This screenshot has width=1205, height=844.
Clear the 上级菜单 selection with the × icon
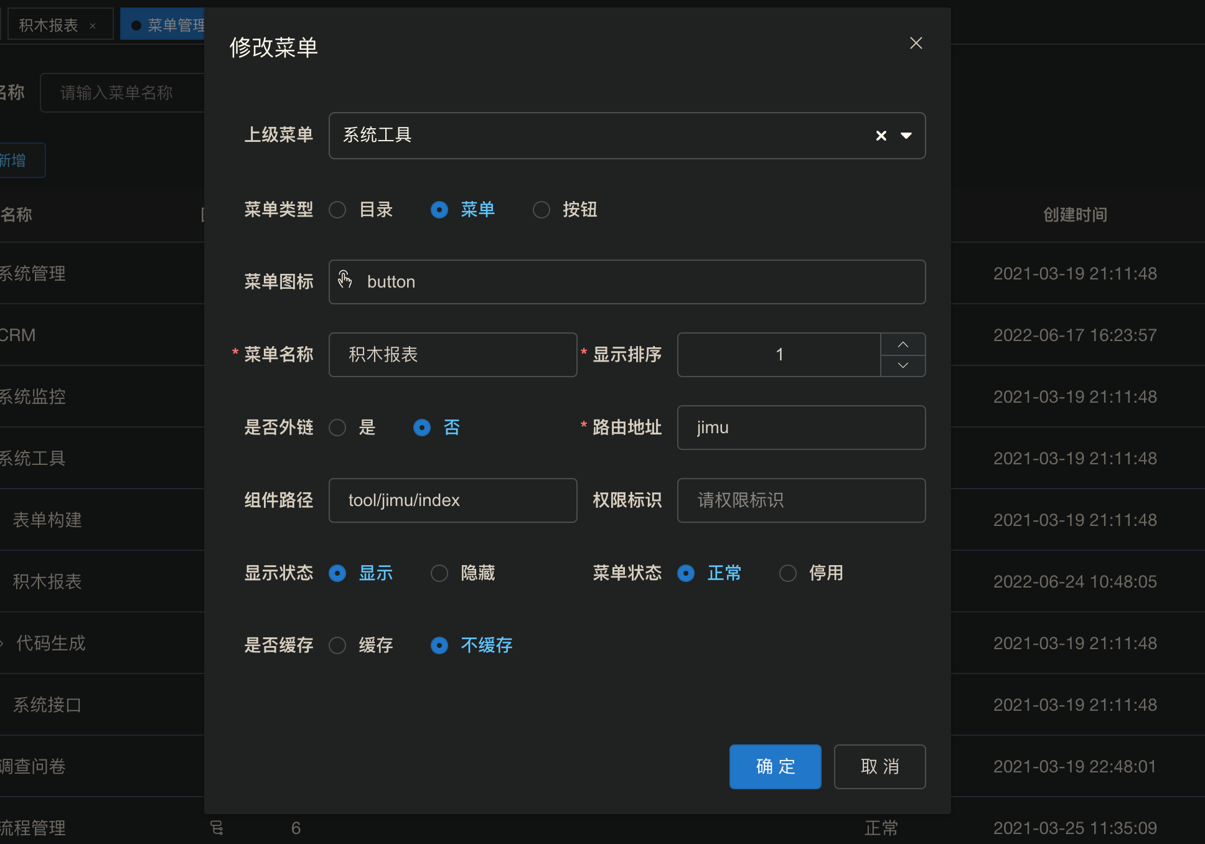point(881,136)
